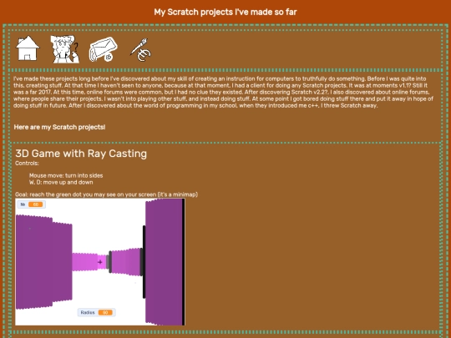Viewport: 451px width, 338px height.
Task: Click the 3D ray casting game preview
Action: [100, 262]
